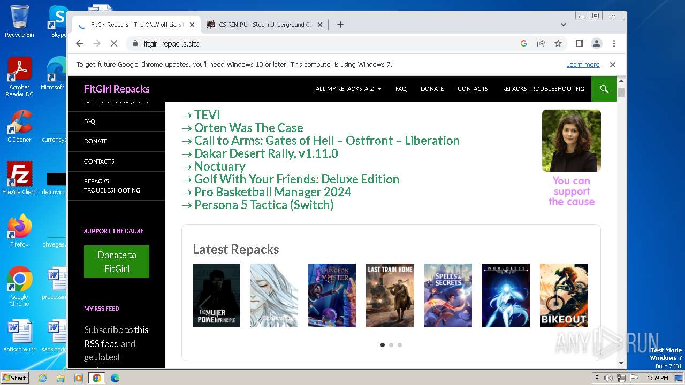Open the Chrome profile avatar
The height and width of the screenshot is (385, 685).
[597, 44]
